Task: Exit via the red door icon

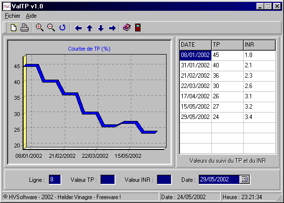Action: tap(138, 28)
